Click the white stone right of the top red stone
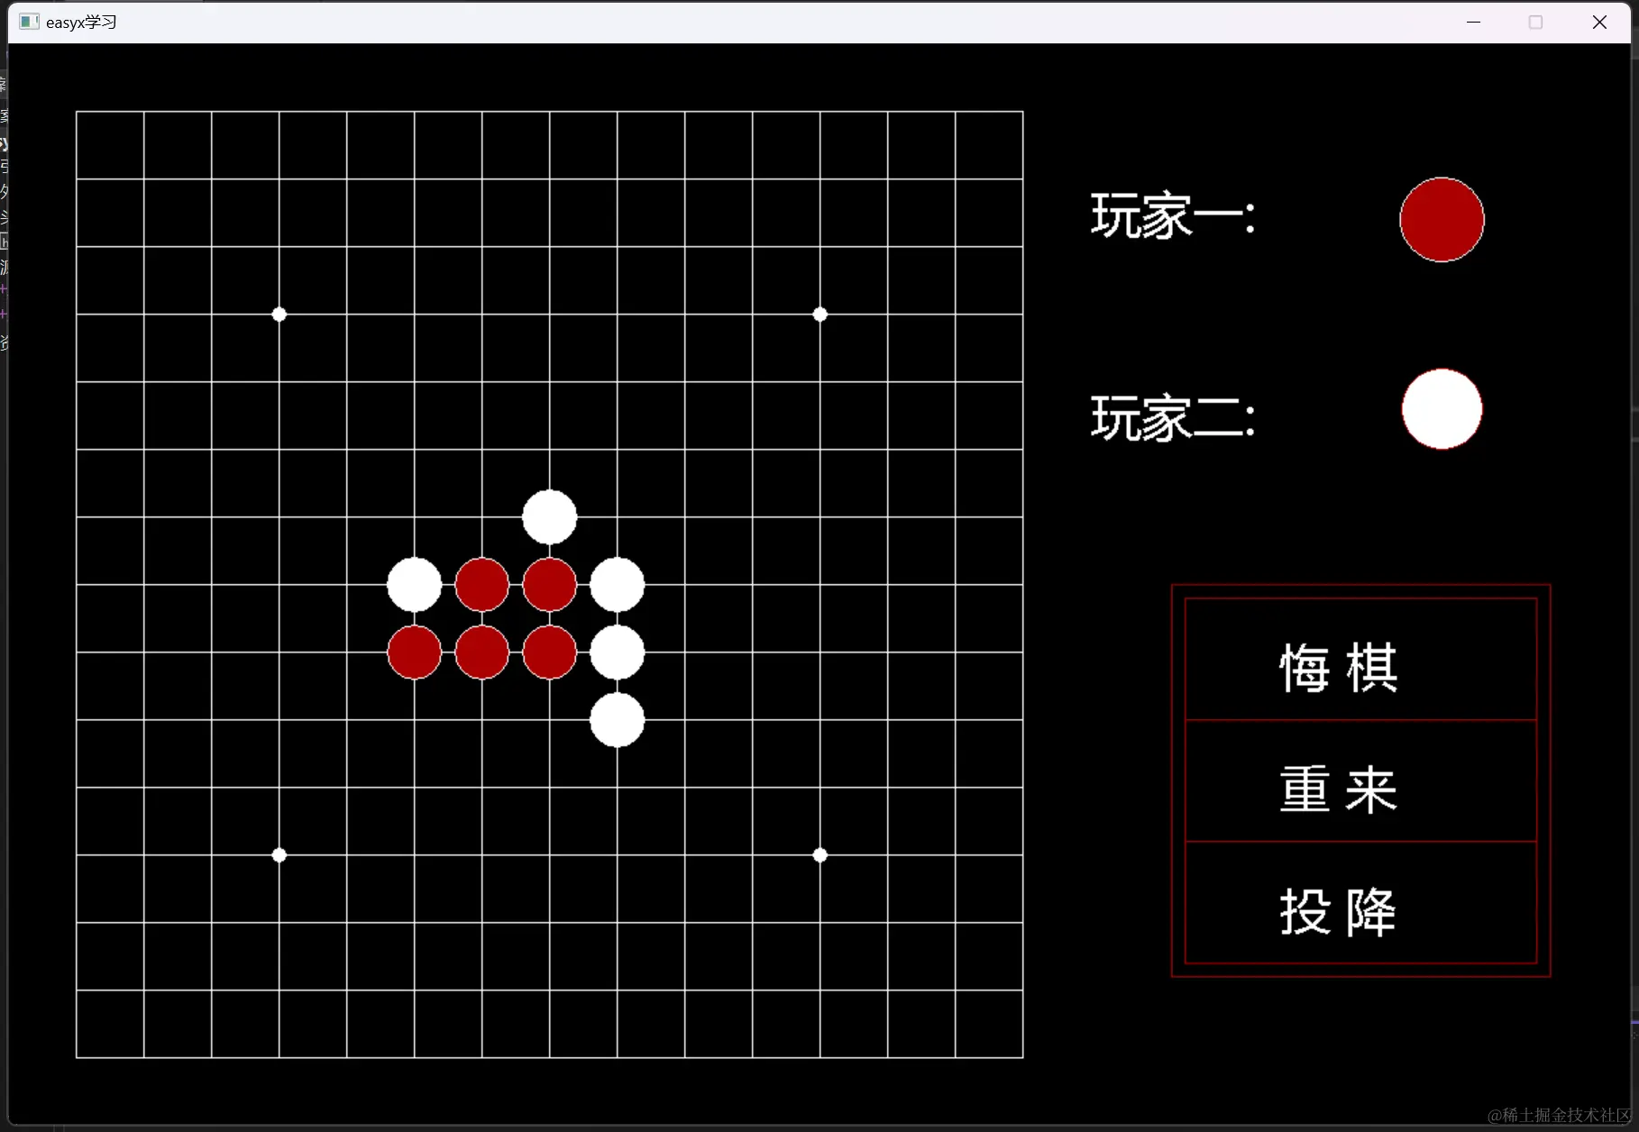Screen dimensions: 1639x1132 click(x=618, y=584)
